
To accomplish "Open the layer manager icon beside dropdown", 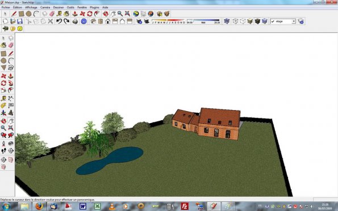I will coord(301,21).
